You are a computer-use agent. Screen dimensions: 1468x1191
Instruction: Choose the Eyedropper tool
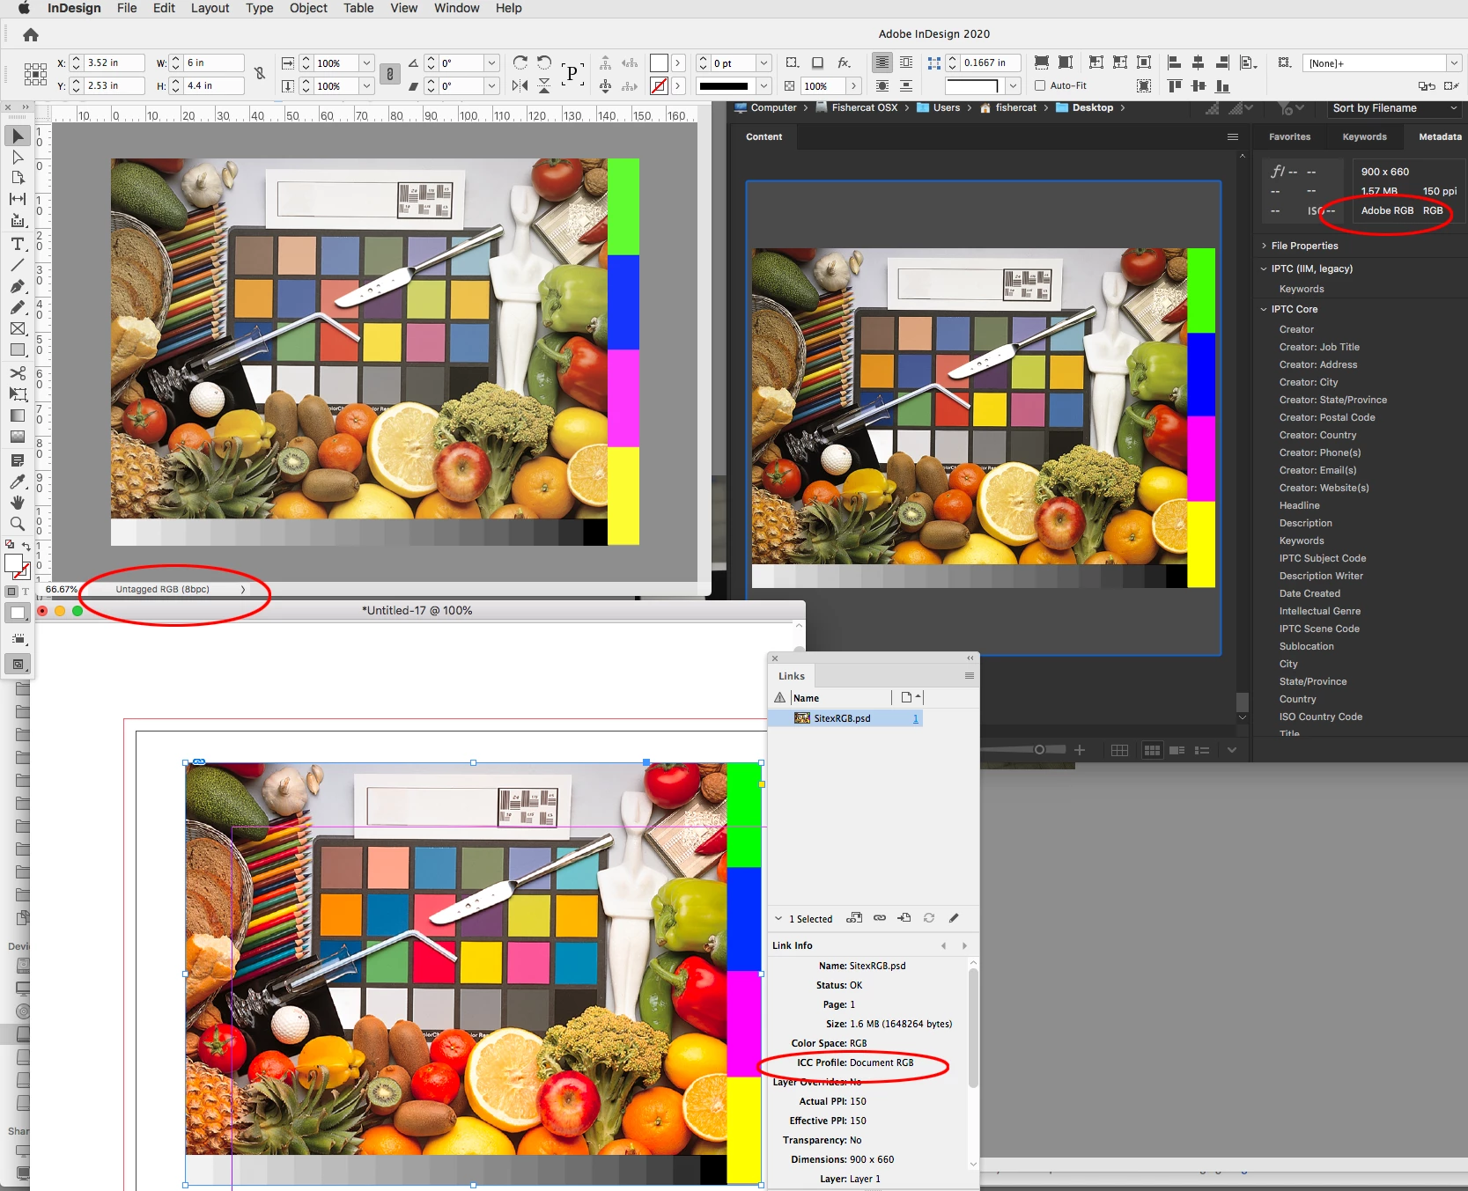pyautogui.click(x=18, y=482)
